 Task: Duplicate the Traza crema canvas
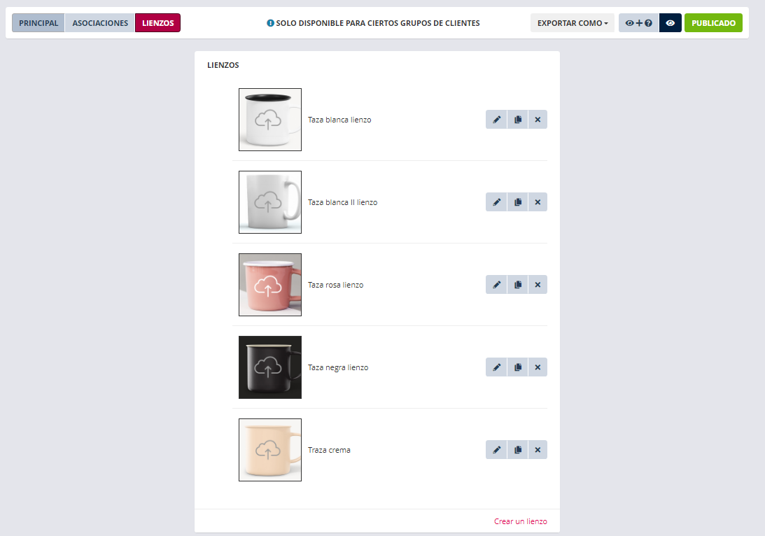[x=518, y=450]
